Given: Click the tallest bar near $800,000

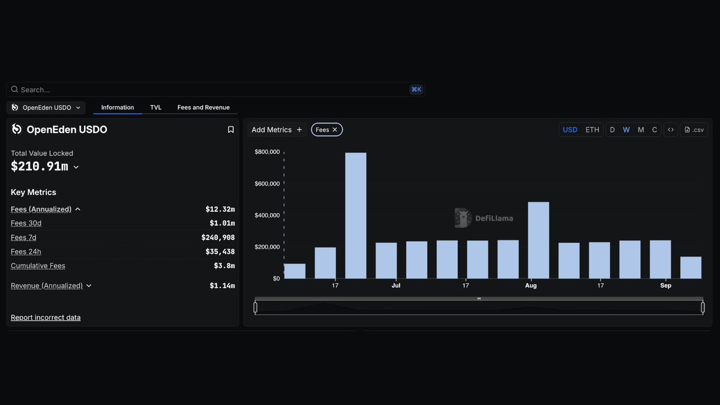Looking at the screenshot, I should [356, 215].
